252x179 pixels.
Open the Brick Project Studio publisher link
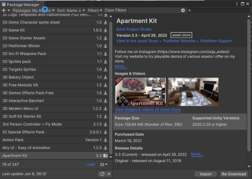(134, 29)
